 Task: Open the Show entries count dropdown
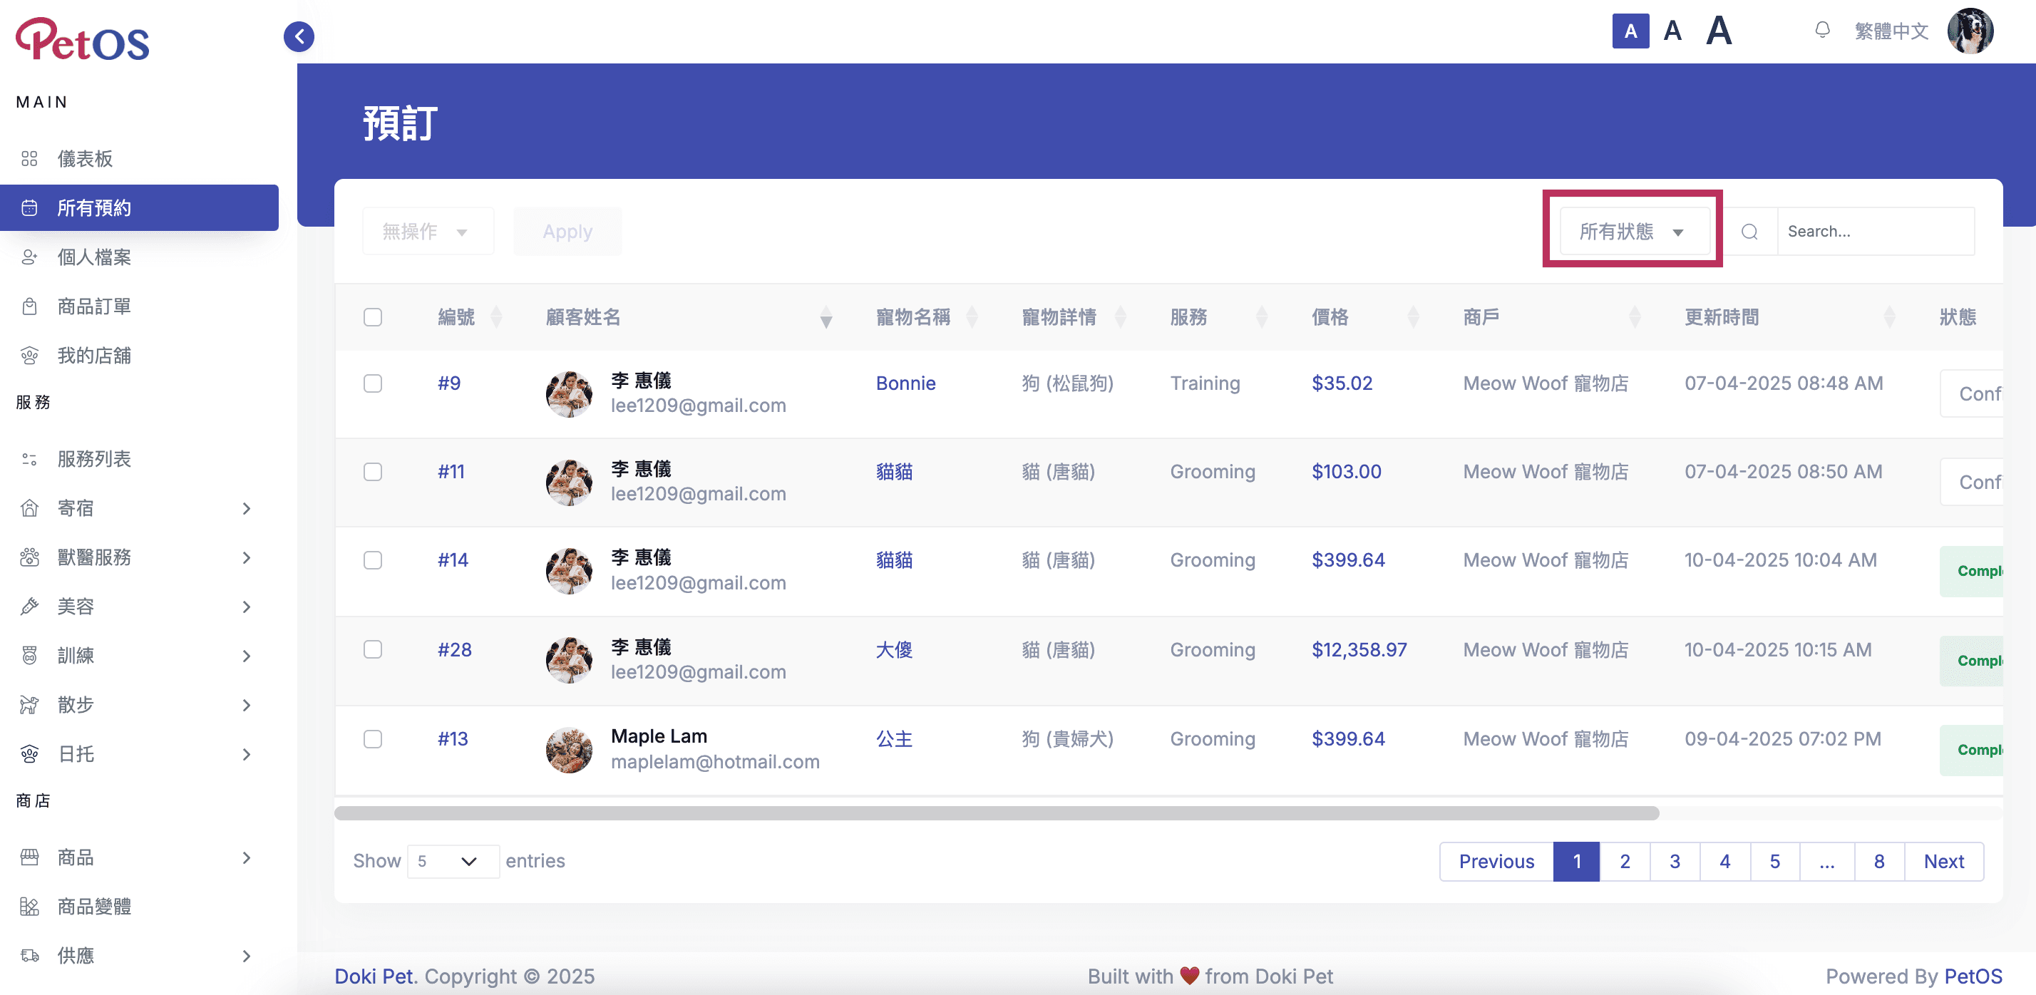pyautogui.click(x=453, y=861)
